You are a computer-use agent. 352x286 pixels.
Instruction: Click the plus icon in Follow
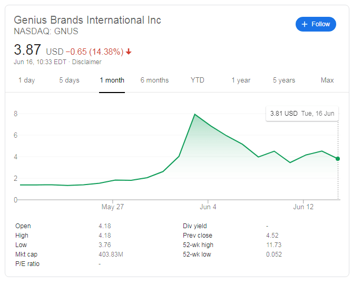(304, 24)
